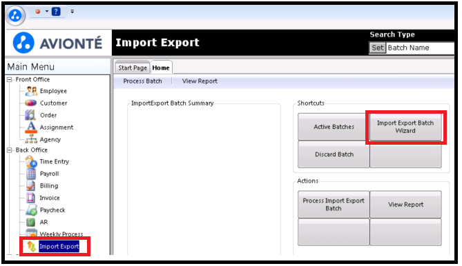462x266 pixels.
Task: Select AR in the Back Office list
Action: [x=44, y=222]
